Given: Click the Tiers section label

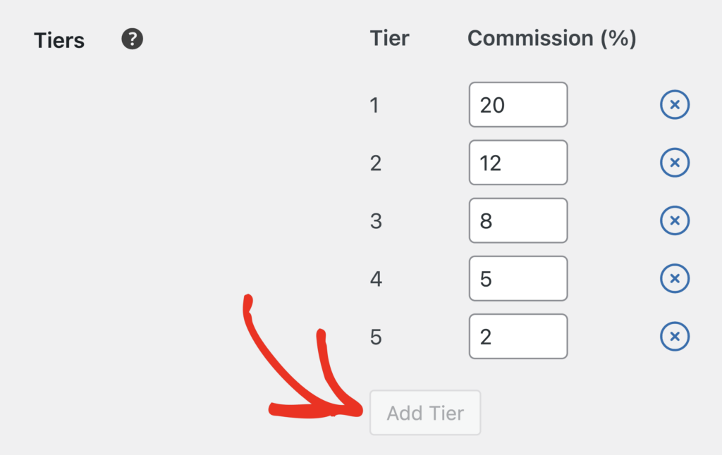Looking at the screenshot, I should coord(59,40).
